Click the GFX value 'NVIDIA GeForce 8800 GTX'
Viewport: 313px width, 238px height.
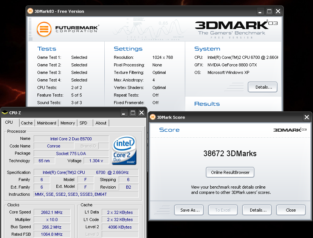[x=232, y=65]
